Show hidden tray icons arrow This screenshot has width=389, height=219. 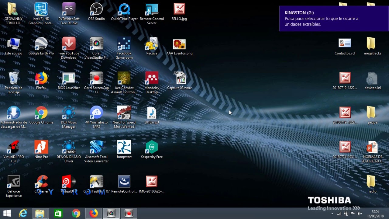click(332, 214)
